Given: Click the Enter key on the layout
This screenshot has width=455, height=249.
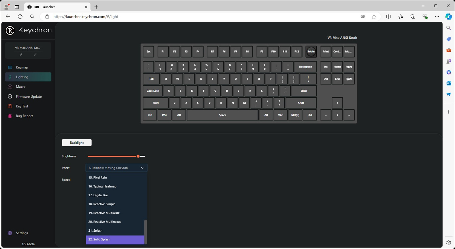Looking at the screenshot, I should point(304,91).
